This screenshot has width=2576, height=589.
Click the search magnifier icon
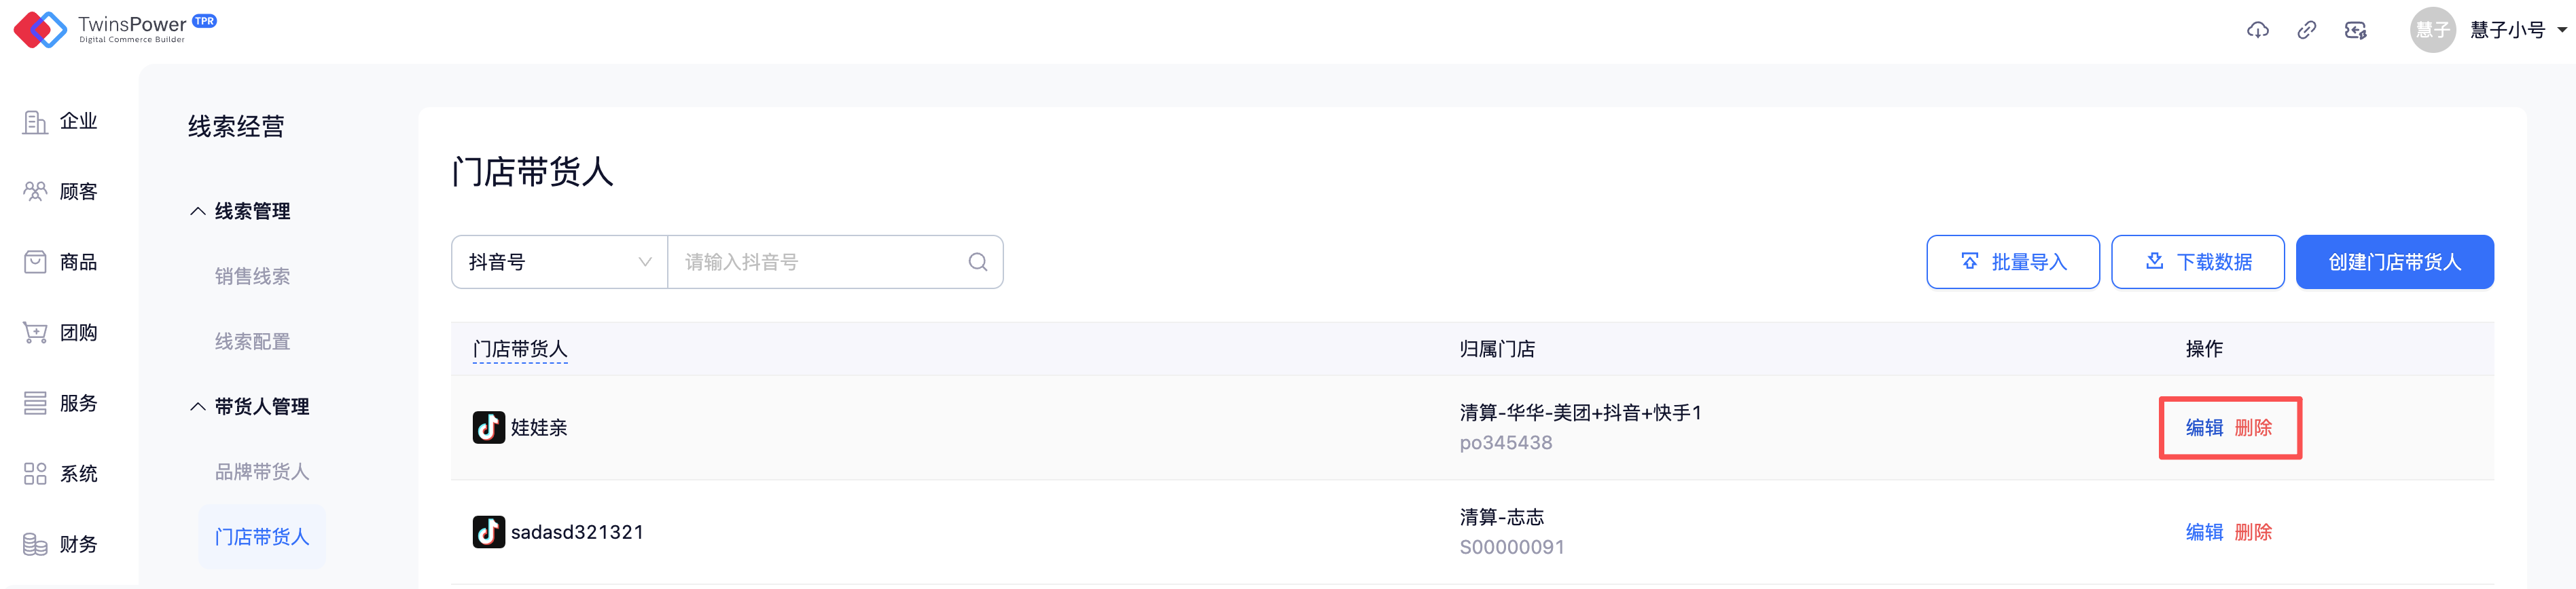click(x=977, y=261)
